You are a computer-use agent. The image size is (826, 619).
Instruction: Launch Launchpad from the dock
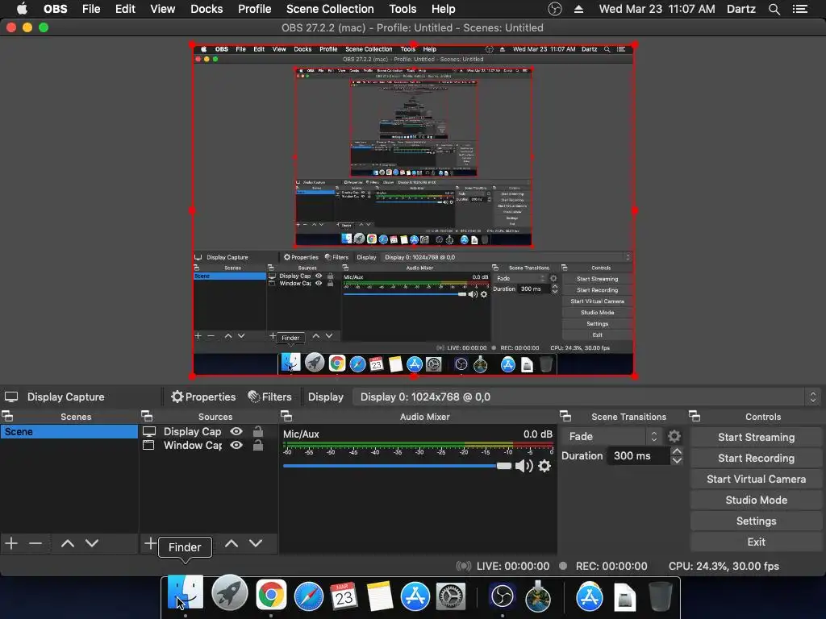pos(229,594)
